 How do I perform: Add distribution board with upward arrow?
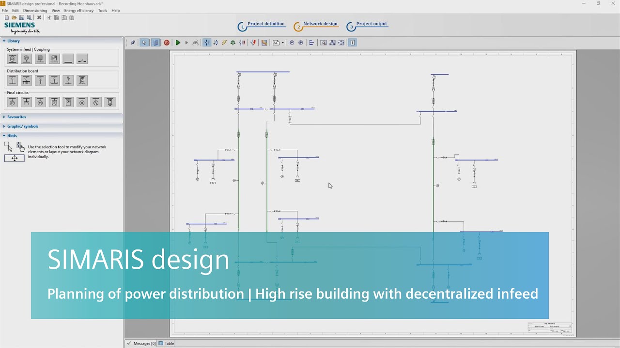68,80
